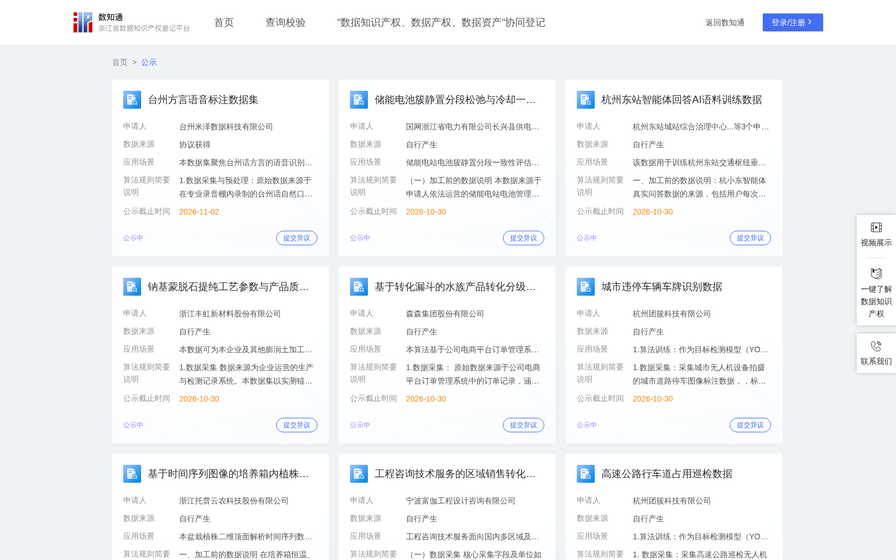Viewport: 896px width, 560px height.
Task: Click 提交异议 on the 城市违停车辆 card
Action: coord(750,425)
